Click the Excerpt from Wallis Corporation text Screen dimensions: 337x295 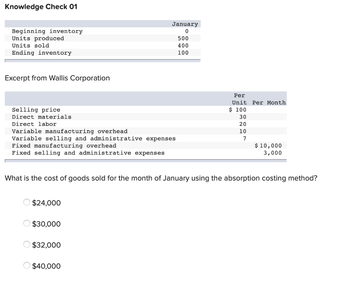(x=57, y=78)
